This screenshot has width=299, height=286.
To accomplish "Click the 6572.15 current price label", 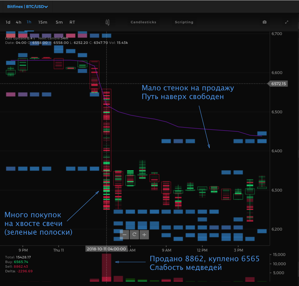I will pos(278,84).
